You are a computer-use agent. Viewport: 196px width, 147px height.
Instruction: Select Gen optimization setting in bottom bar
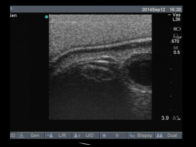[35, 135]
